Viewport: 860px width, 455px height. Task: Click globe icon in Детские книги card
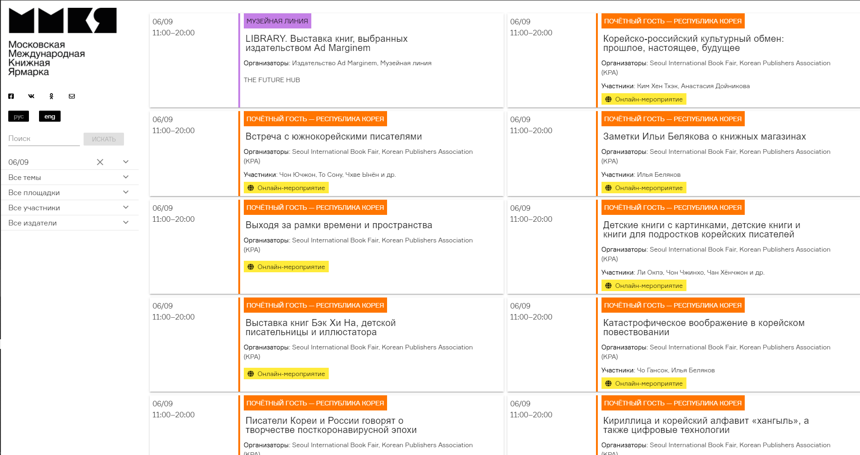608,286
